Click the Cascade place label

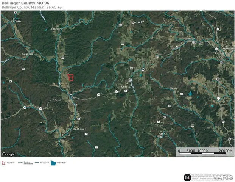(28, 54)
